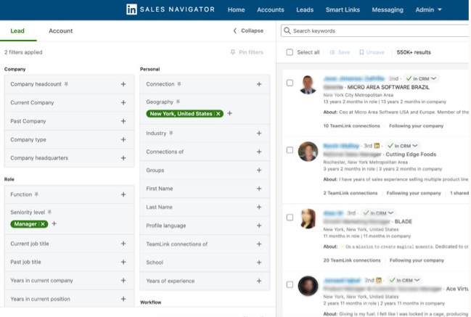Open In CRM dropdown for Ace Virtual lead

(x=405, y=281)
